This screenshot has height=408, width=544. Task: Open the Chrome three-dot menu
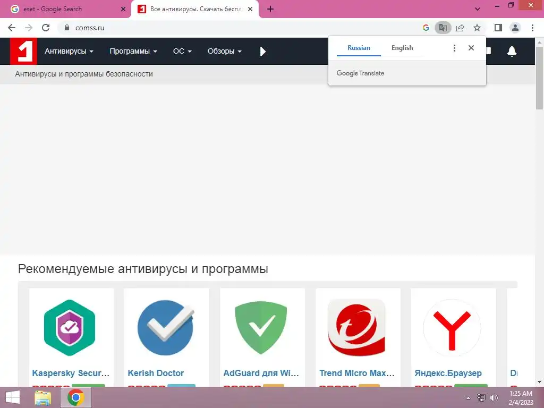(532, 28)
